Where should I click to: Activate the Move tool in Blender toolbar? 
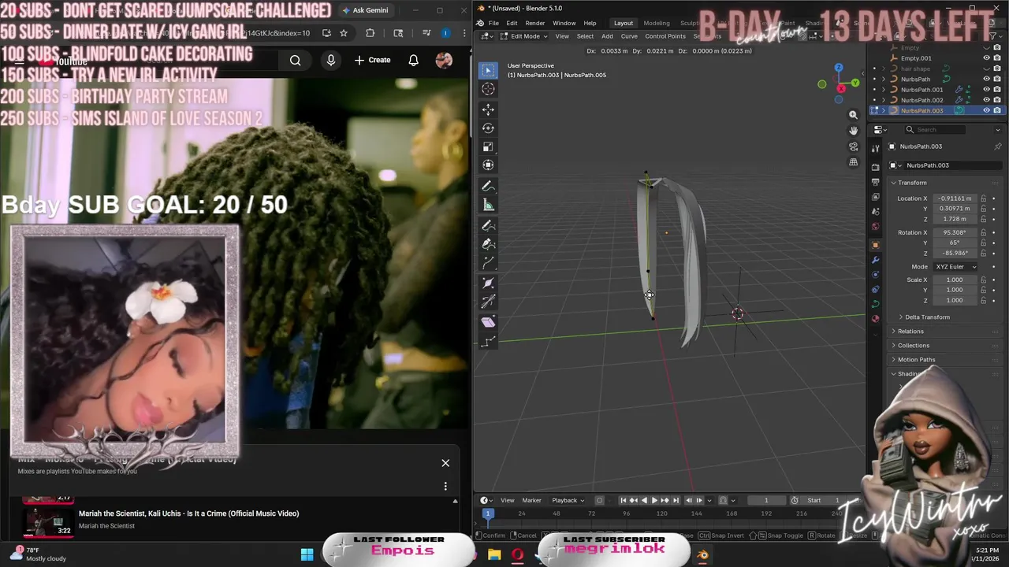pos(488,109)
